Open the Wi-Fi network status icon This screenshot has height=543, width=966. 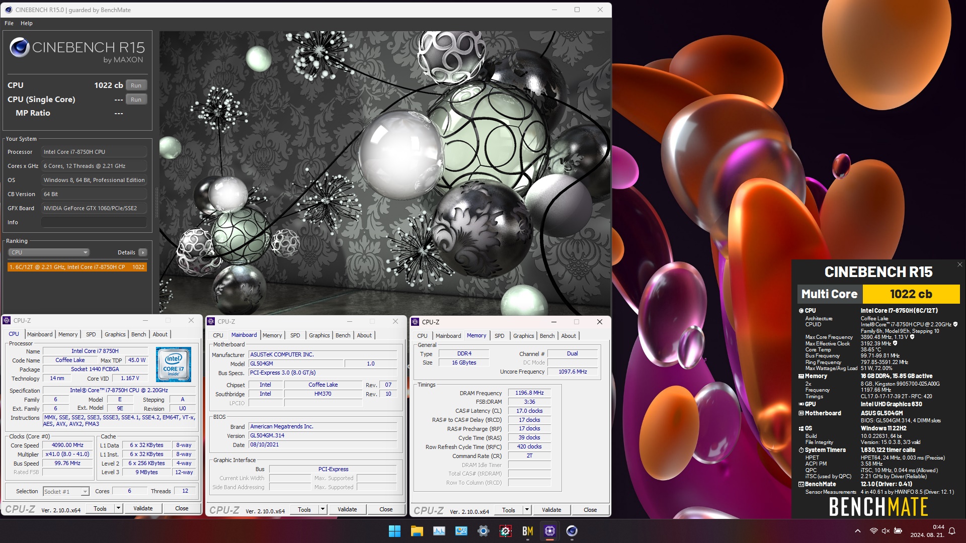tap(874, 531)
